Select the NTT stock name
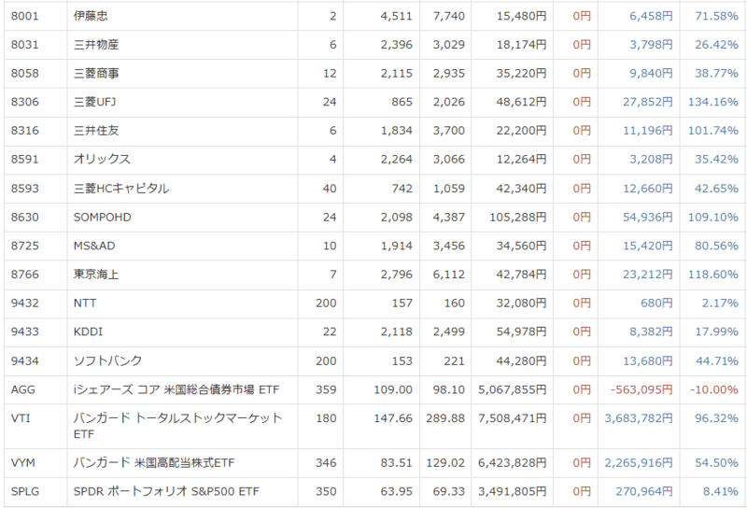747x508 pixels. point(85,303)
